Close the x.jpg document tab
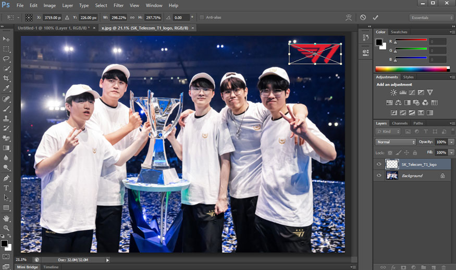 (x=192, y=28)
